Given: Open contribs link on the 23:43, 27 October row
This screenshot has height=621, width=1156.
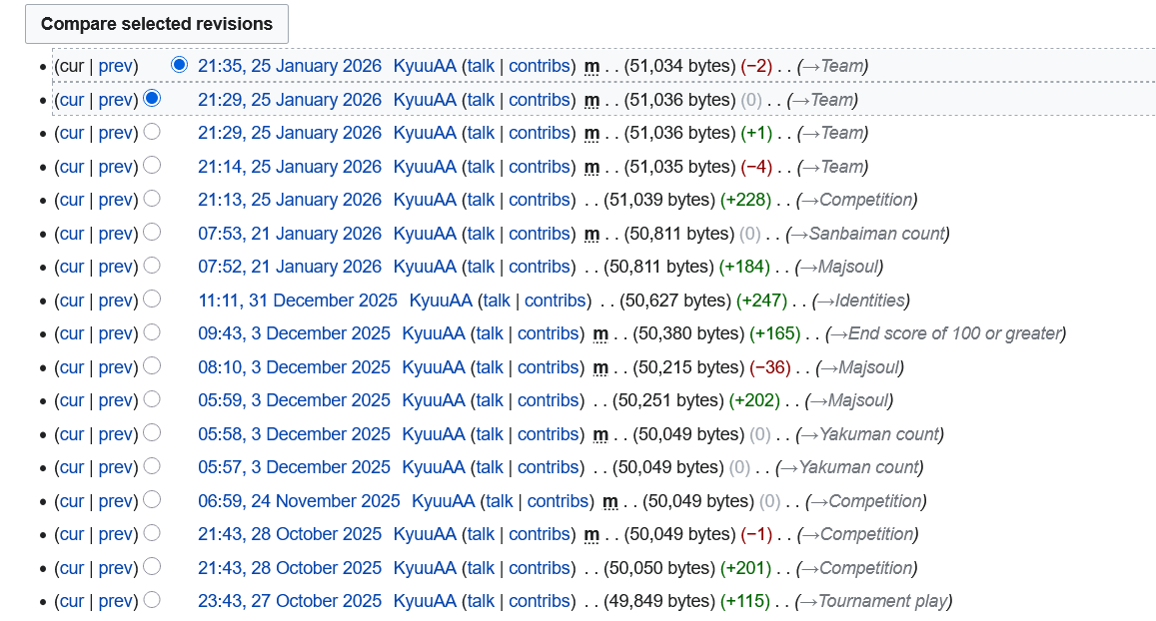Looking at the screenshot, I should (540, 601).
